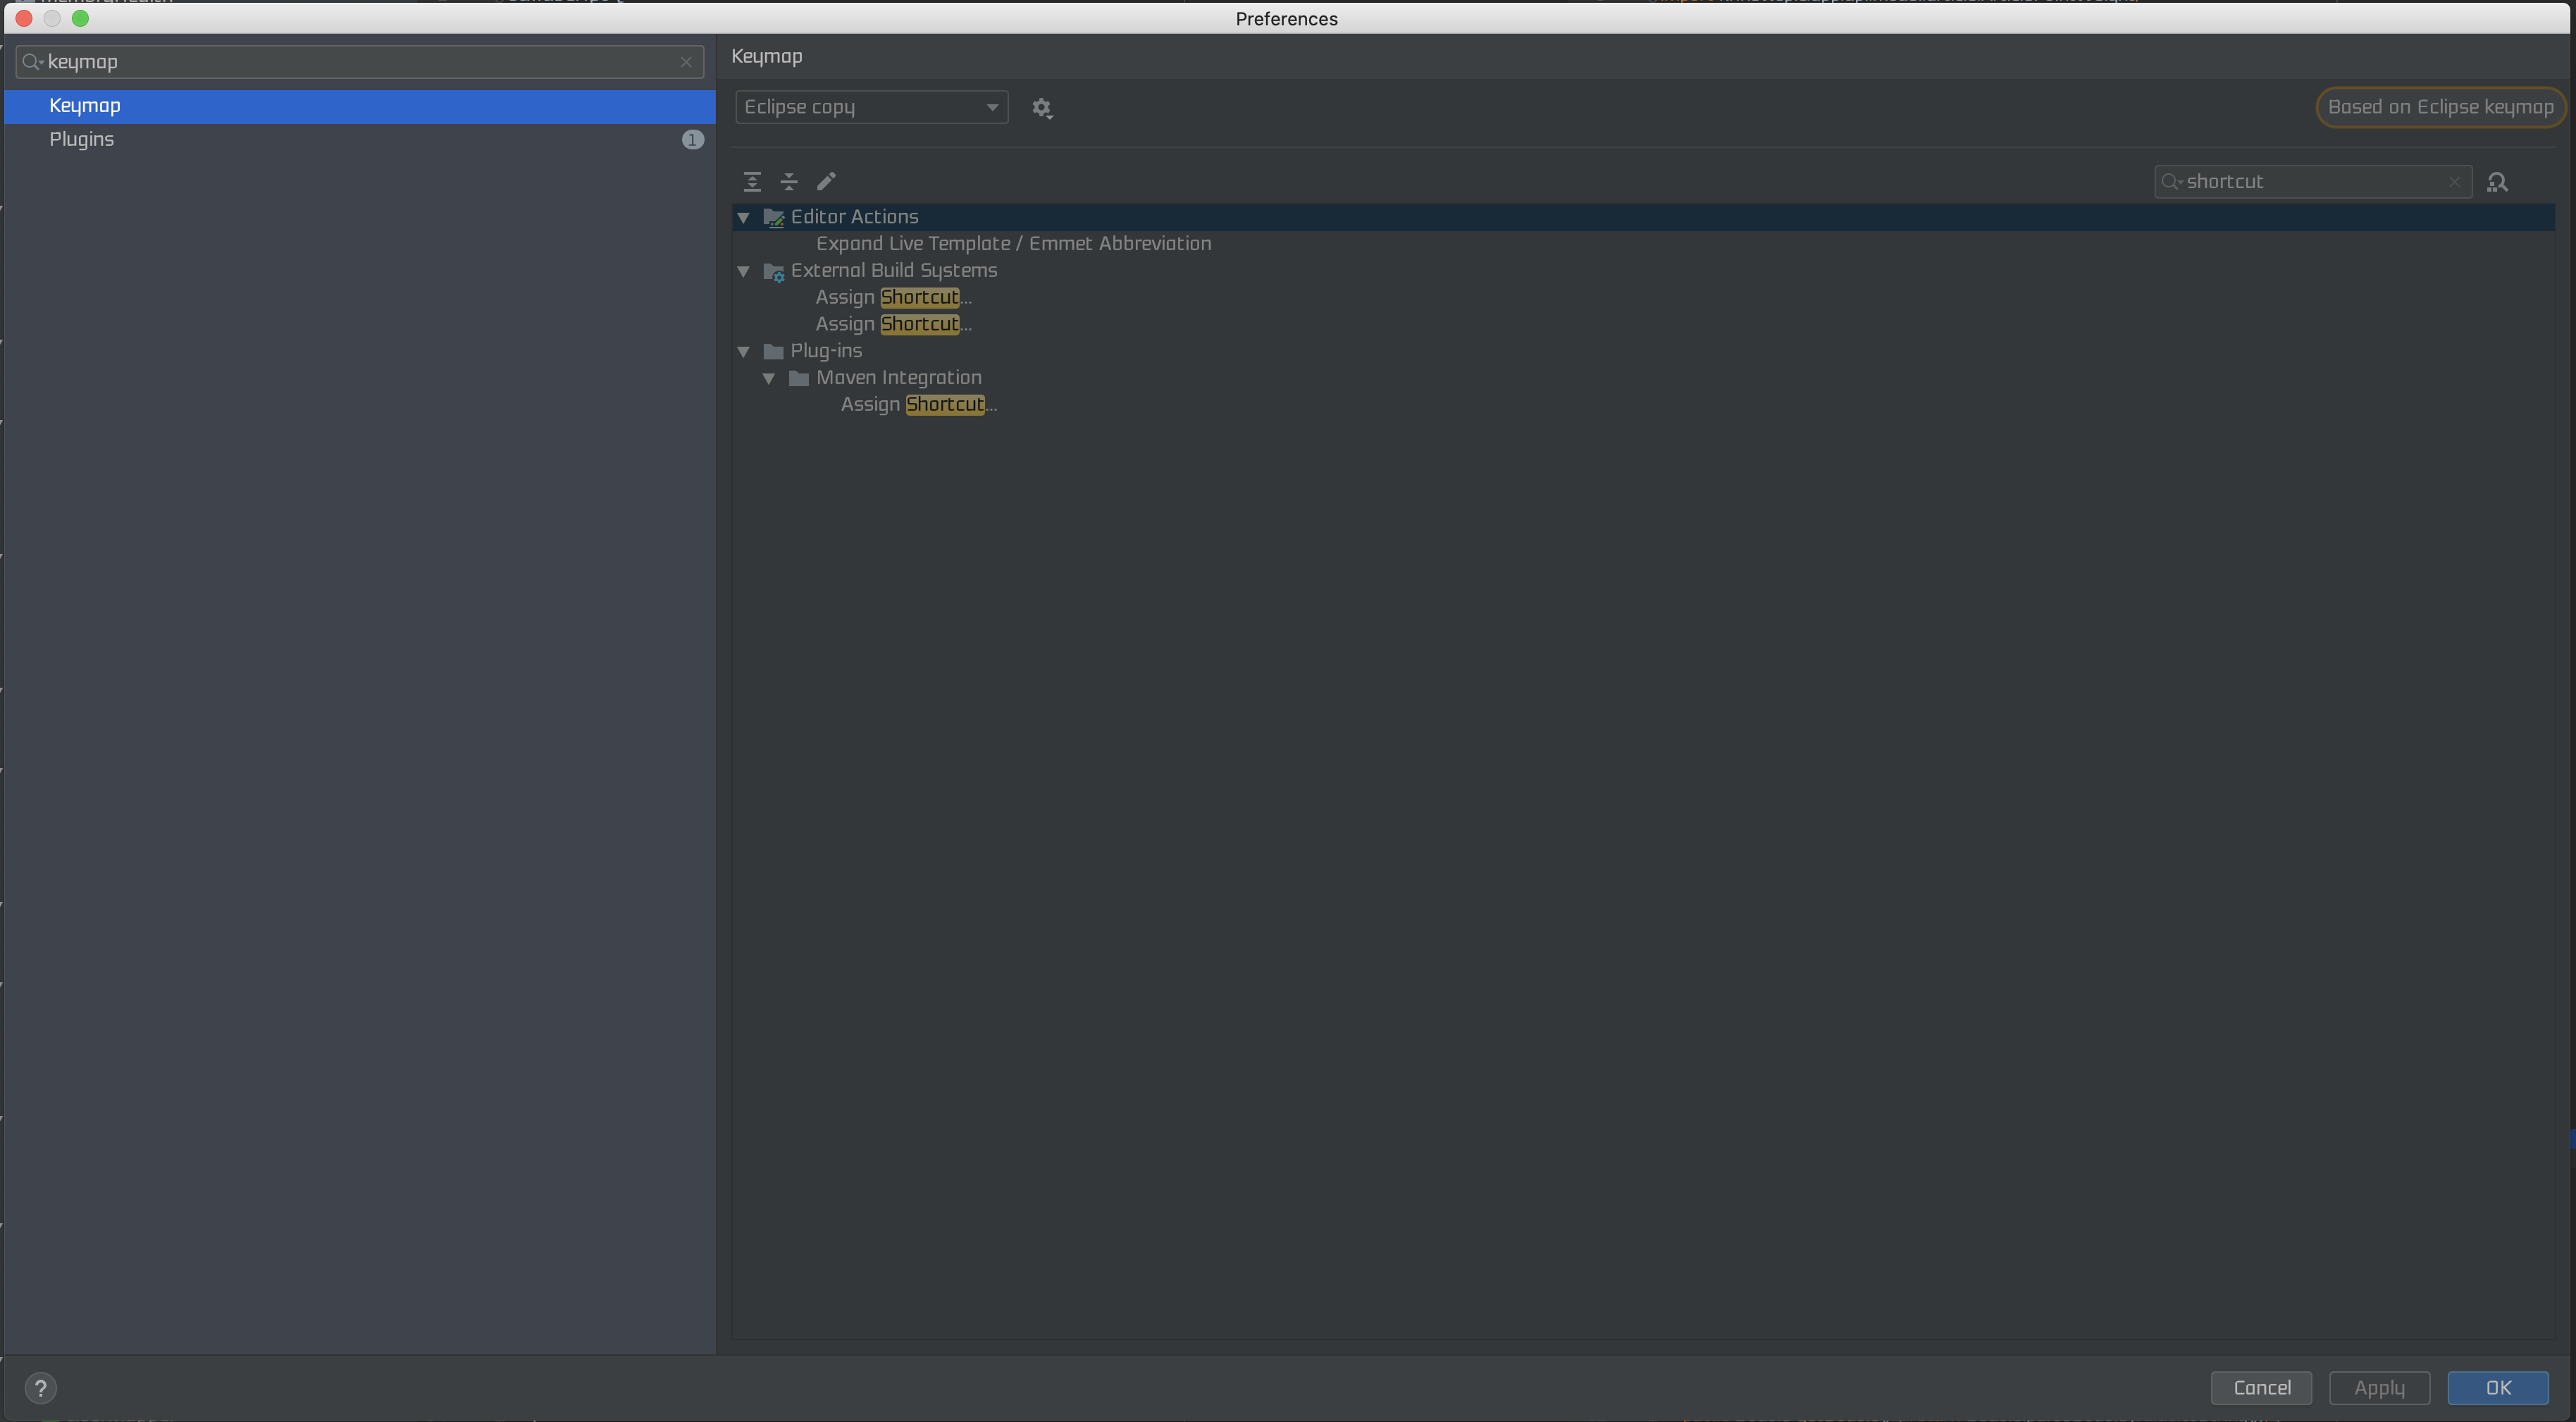Click the Collapse All icon
This screenshot has height=1422, width=2576.
[789, 182]
